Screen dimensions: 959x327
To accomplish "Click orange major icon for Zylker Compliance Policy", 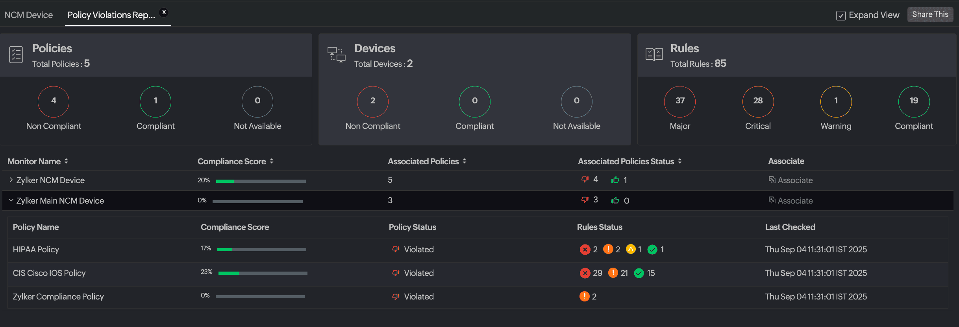I will [x=584, y=297].
